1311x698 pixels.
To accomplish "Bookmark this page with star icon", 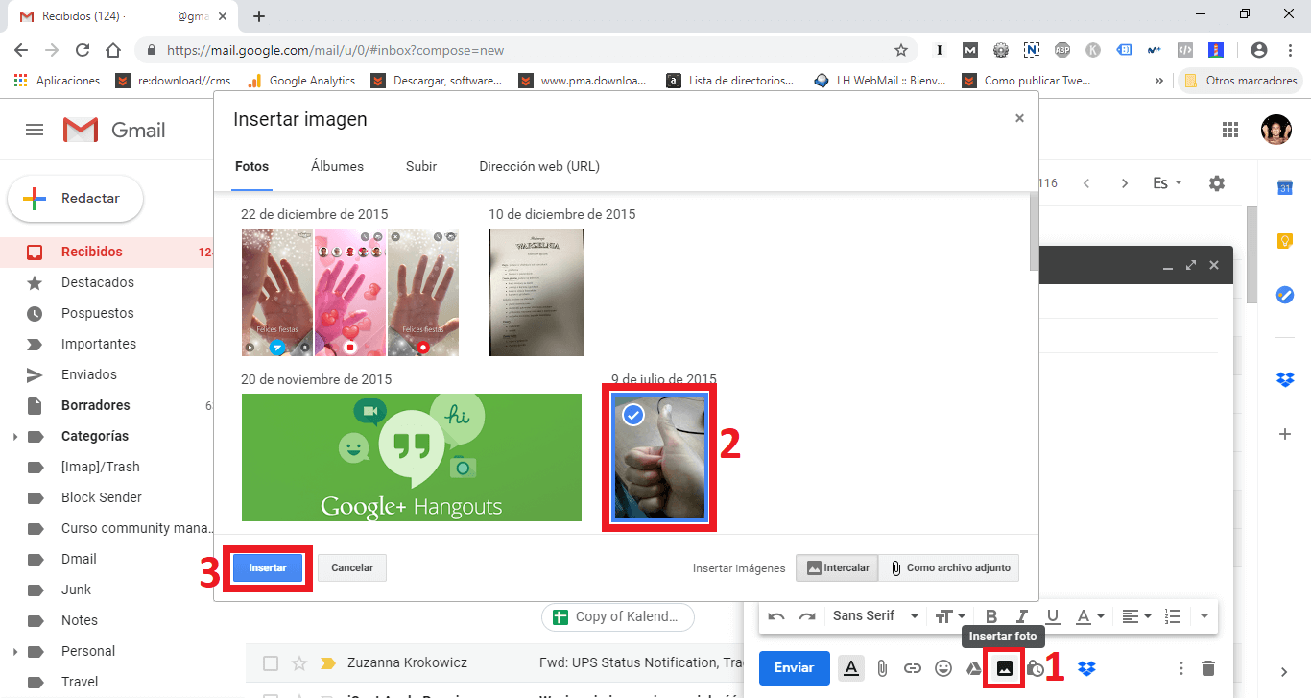I will click(900, 50).
